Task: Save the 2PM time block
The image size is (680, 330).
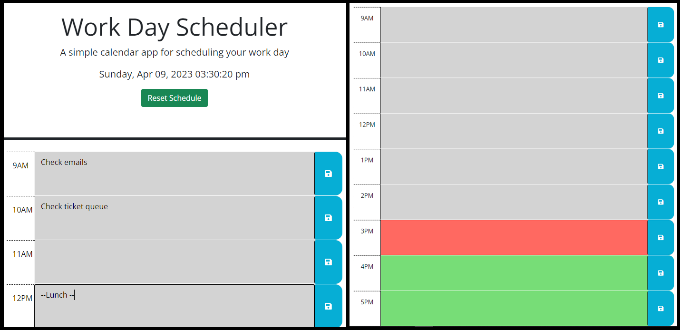Action: pos(661,202)
